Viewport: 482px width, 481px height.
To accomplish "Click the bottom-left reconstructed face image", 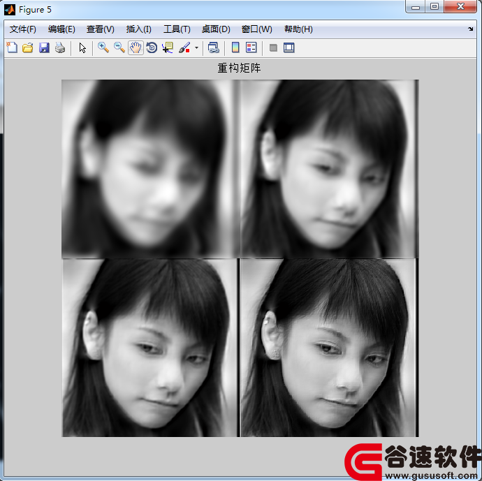I will coord(149,348).
